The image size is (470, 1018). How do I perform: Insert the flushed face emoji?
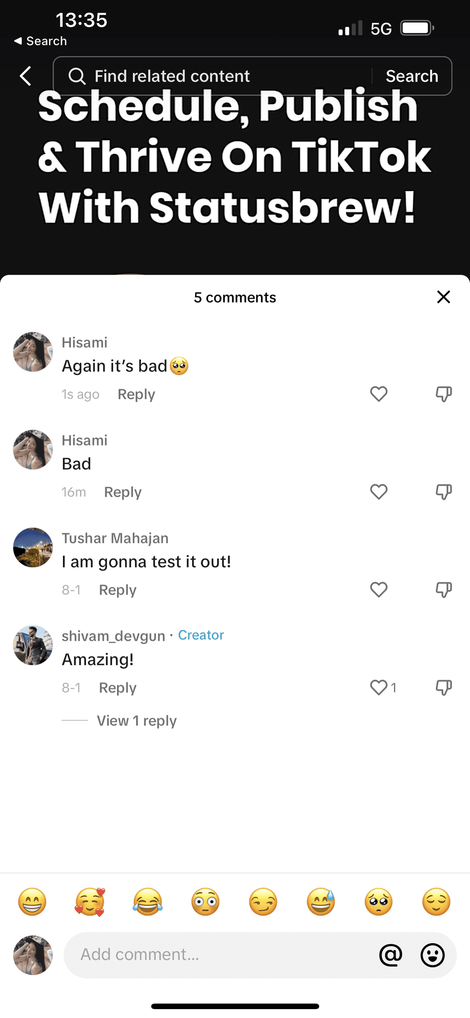(x=205, y=902)
